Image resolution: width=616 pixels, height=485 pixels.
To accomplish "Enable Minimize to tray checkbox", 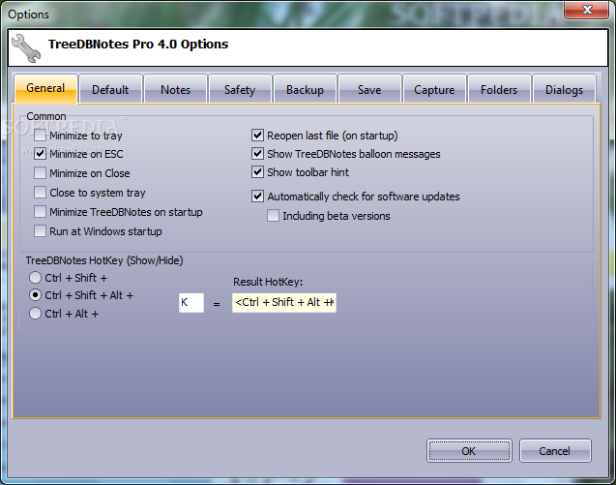I will 40,136.
